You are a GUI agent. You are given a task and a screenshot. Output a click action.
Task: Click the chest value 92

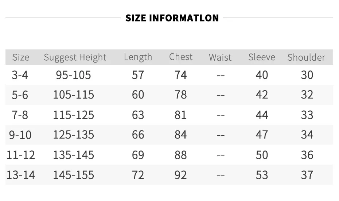(180, 175)
